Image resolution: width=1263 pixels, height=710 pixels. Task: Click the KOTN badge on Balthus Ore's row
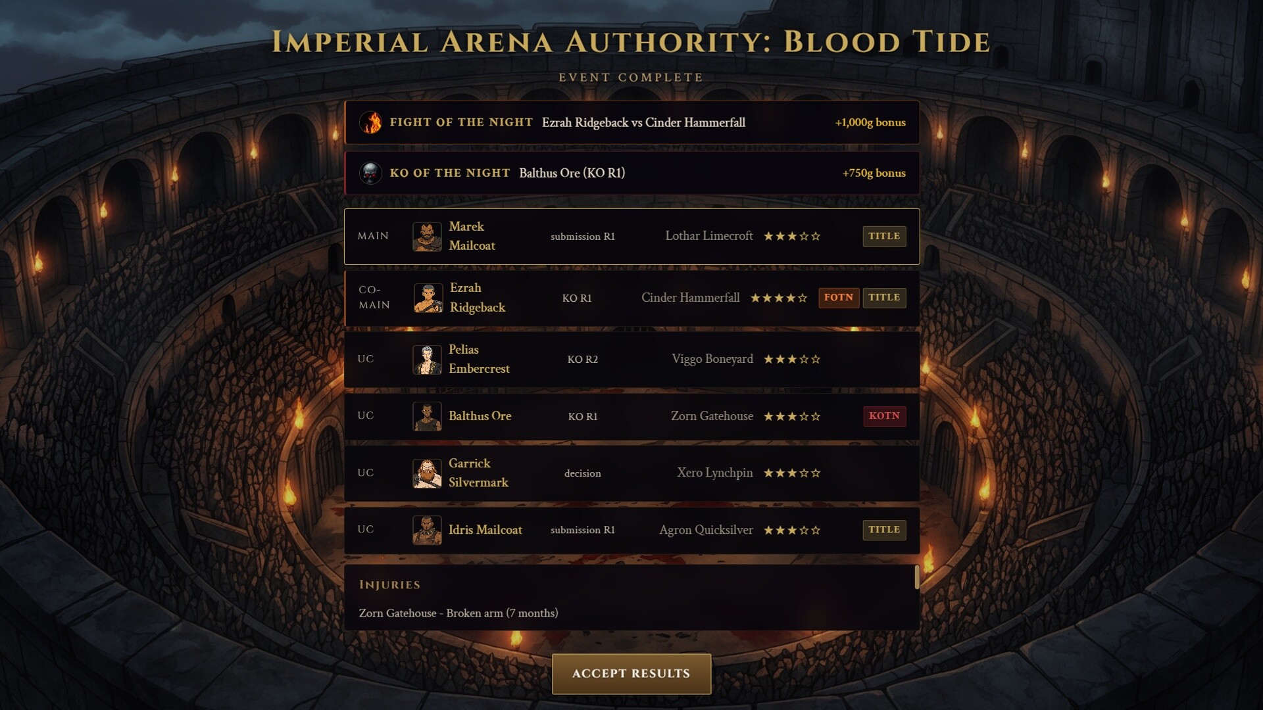pyautogui.click(x=884, y=416)
